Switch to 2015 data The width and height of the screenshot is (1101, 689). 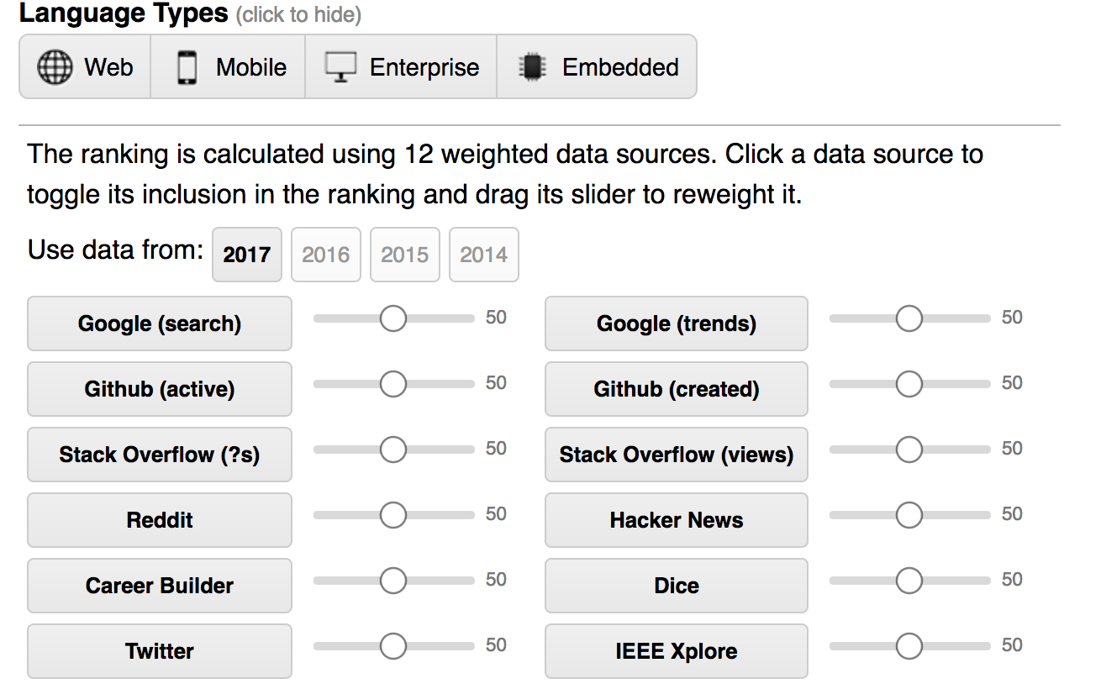[x=405, y=255]
